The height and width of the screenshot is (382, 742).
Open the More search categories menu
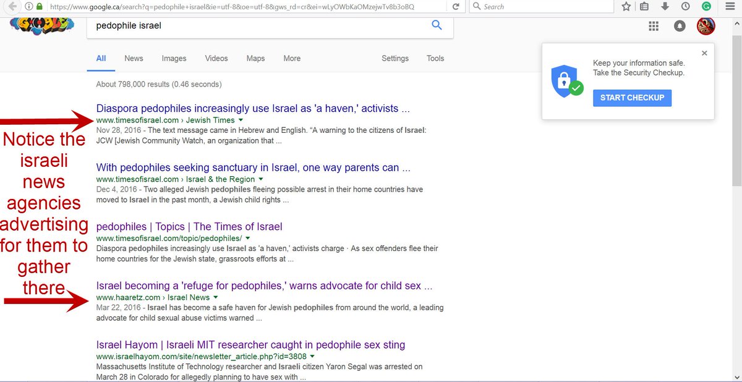click(292, 58)
